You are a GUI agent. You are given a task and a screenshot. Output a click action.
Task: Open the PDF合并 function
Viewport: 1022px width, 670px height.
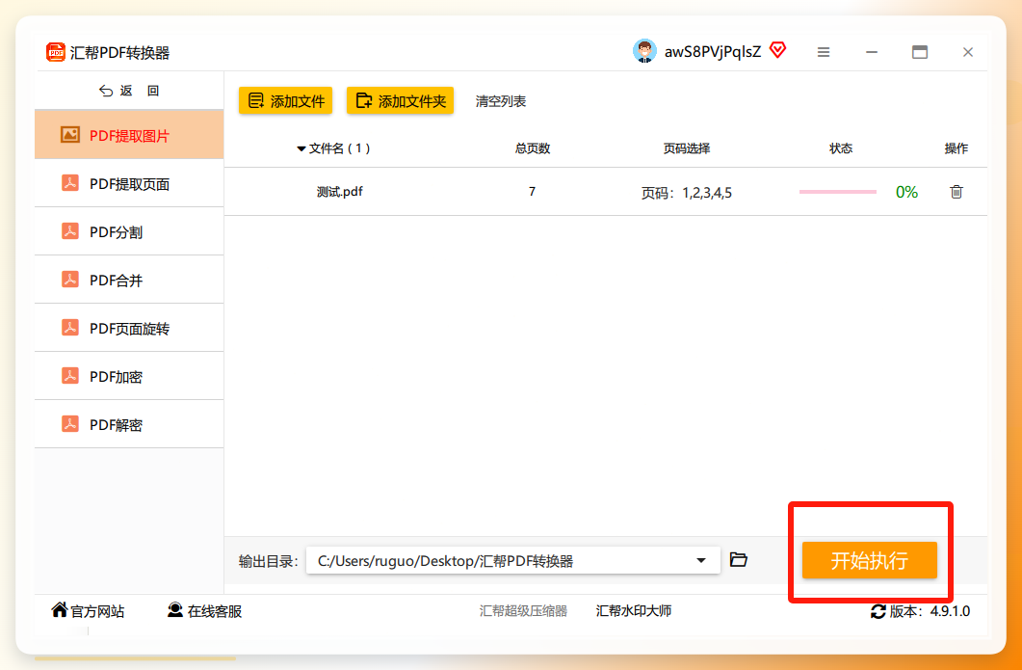click(129, 280)
